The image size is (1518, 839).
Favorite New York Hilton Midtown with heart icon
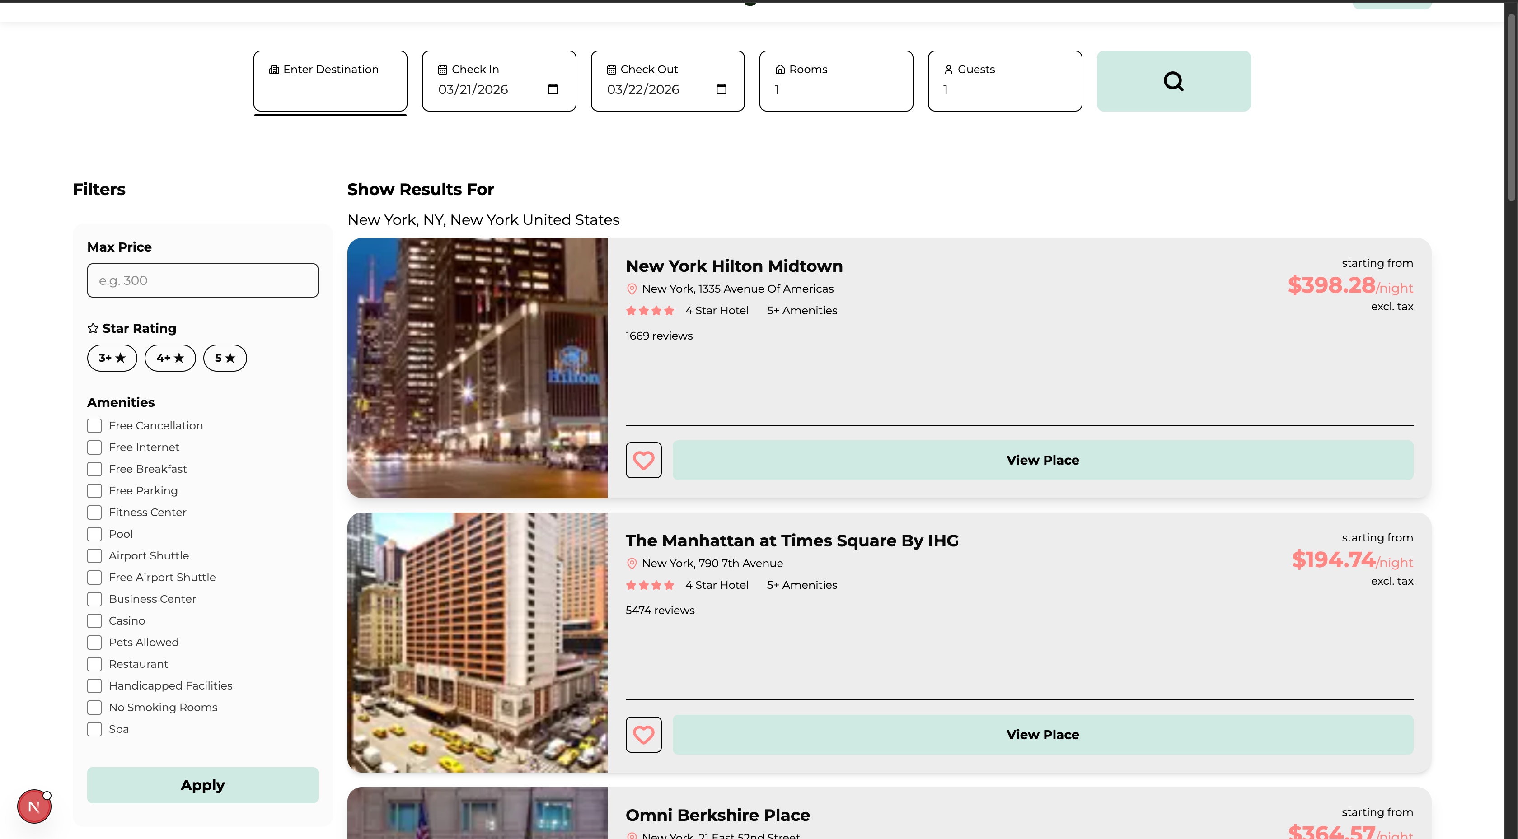tap(643, 460)
